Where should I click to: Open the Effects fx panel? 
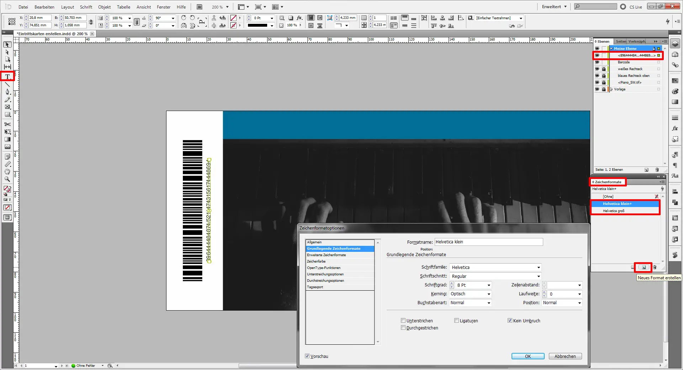675,129
